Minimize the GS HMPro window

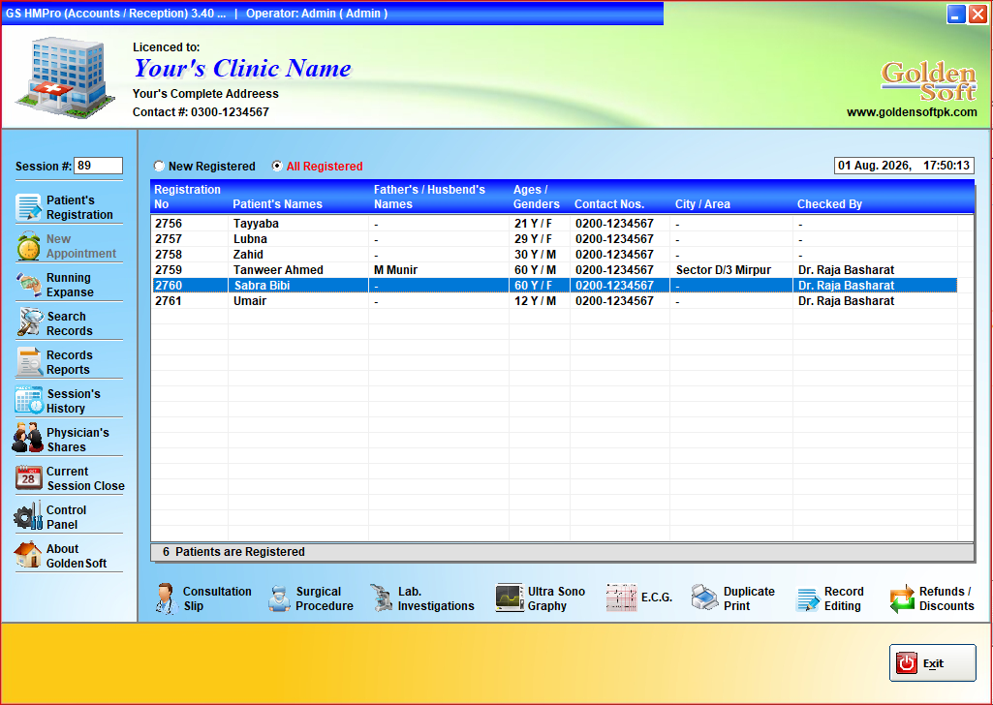point(956,14)
